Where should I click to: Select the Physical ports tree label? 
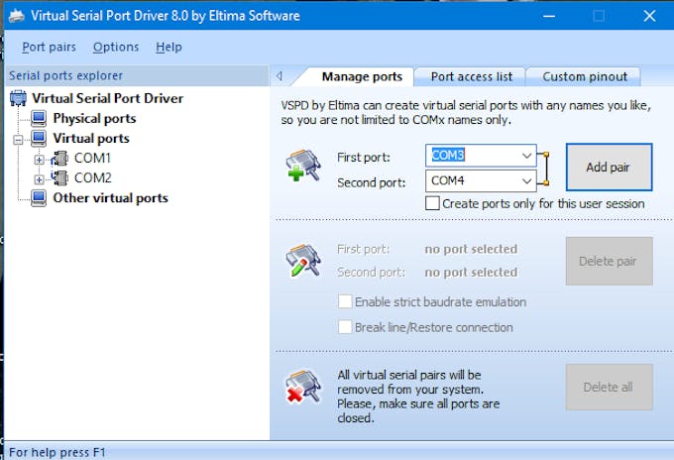[94, 118]
